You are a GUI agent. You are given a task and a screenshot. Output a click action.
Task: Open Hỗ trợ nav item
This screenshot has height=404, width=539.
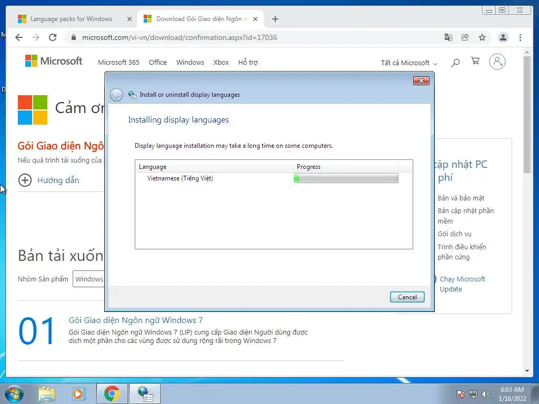pyautogui.click(x=248, y=62)
